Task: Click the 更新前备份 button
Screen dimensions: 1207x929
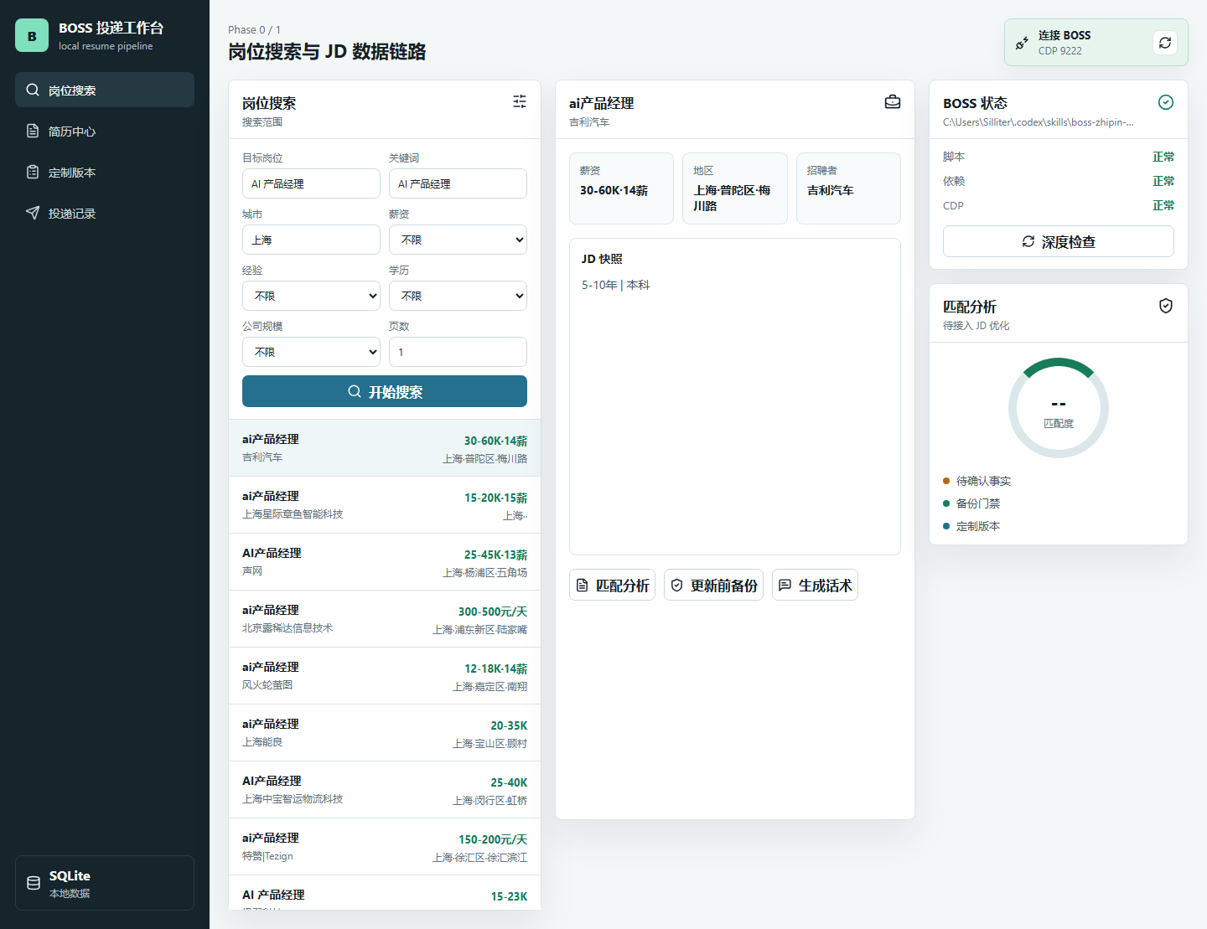Action: [713, 585]
